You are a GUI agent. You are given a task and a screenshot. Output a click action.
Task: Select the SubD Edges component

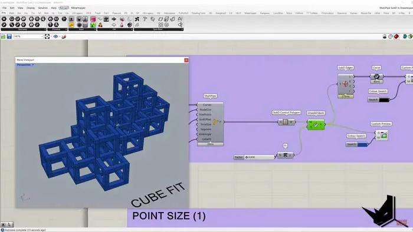click(345, 85)
